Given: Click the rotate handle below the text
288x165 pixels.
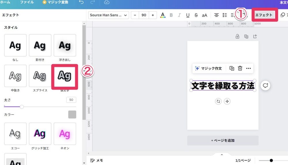Looking at the screenshot, I should 218,101.
